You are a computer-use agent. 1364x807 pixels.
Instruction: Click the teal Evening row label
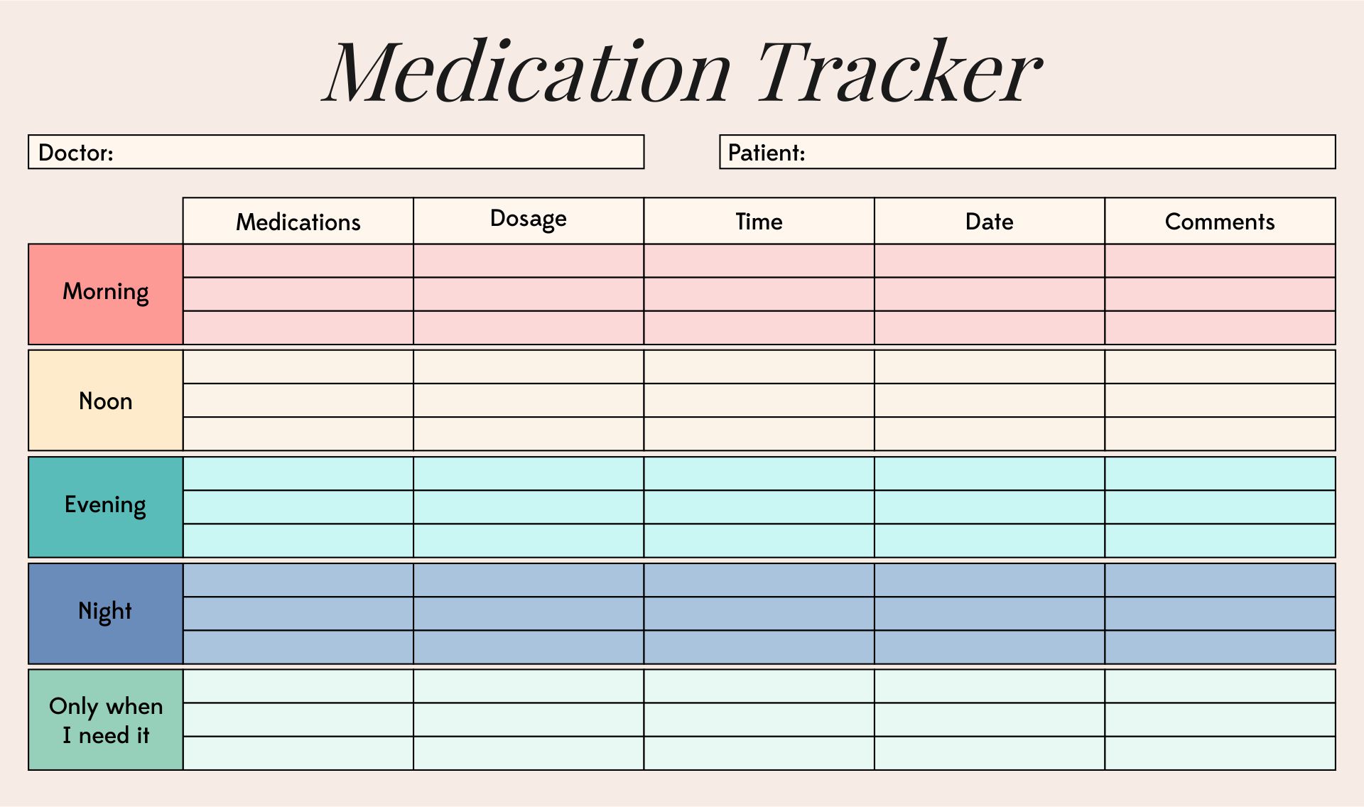(x=106, y=507)
